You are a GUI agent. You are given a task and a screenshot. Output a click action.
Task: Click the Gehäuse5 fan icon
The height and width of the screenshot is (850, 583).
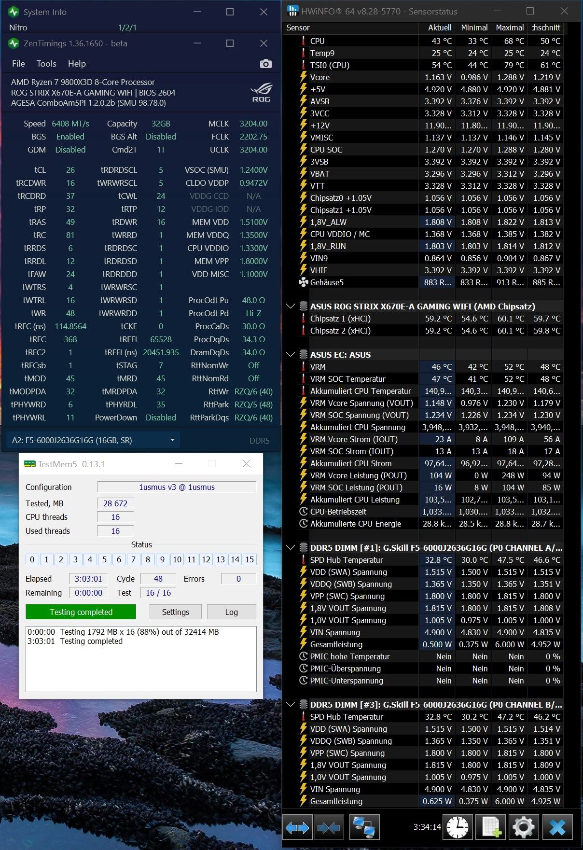[303, 282]
